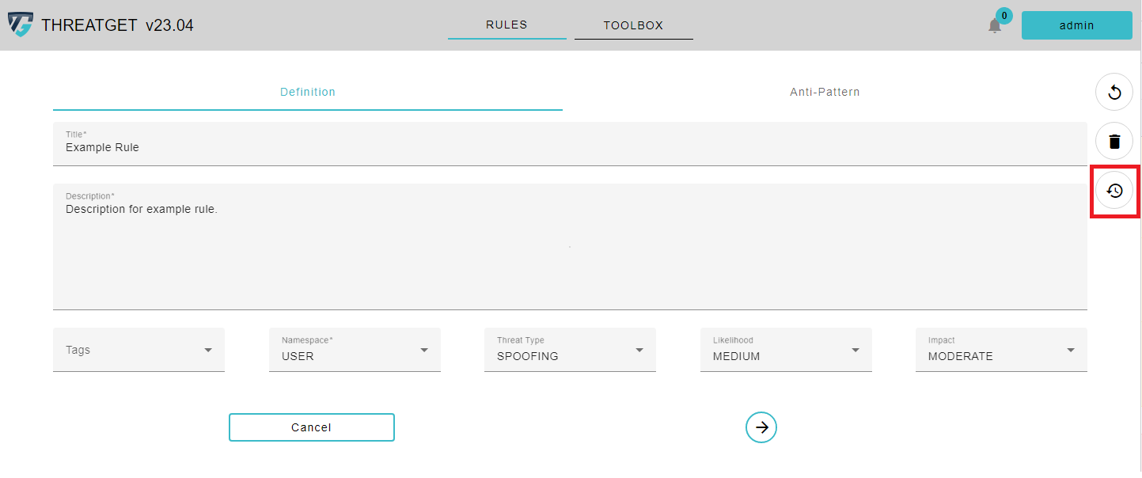Click the reset rule arrow icon
The width and height of the screenshot is (1142, 478).
point(1114,93)
